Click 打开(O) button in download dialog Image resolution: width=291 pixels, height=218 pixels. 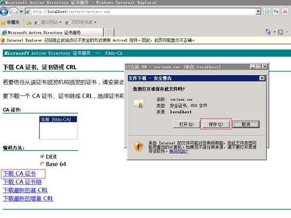[x=186, y=124]
